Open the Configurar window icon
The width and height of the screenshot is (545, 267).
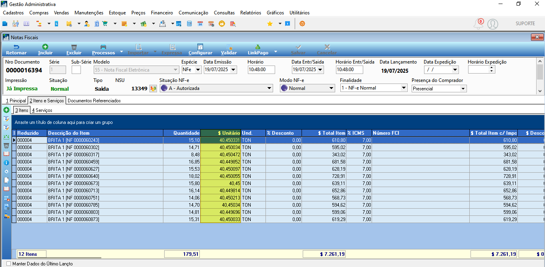[x=200, y=47]
